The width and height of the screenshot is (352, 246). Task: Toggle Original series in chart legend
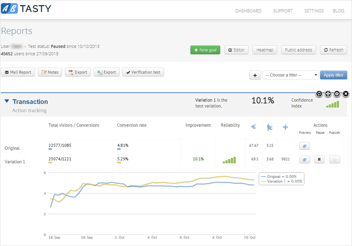(x=282, y=176)
